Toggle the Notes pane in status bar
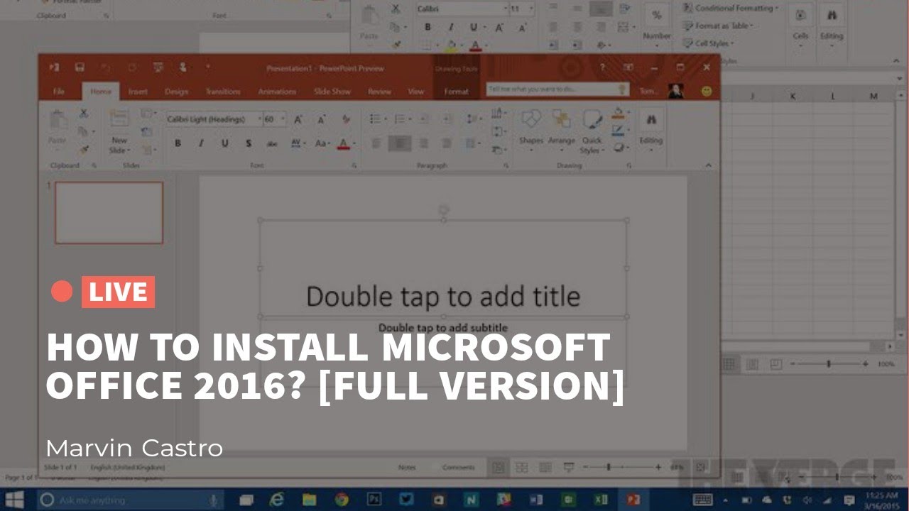Viewport: 909px width, 511px height. click(x=407, y=467)
